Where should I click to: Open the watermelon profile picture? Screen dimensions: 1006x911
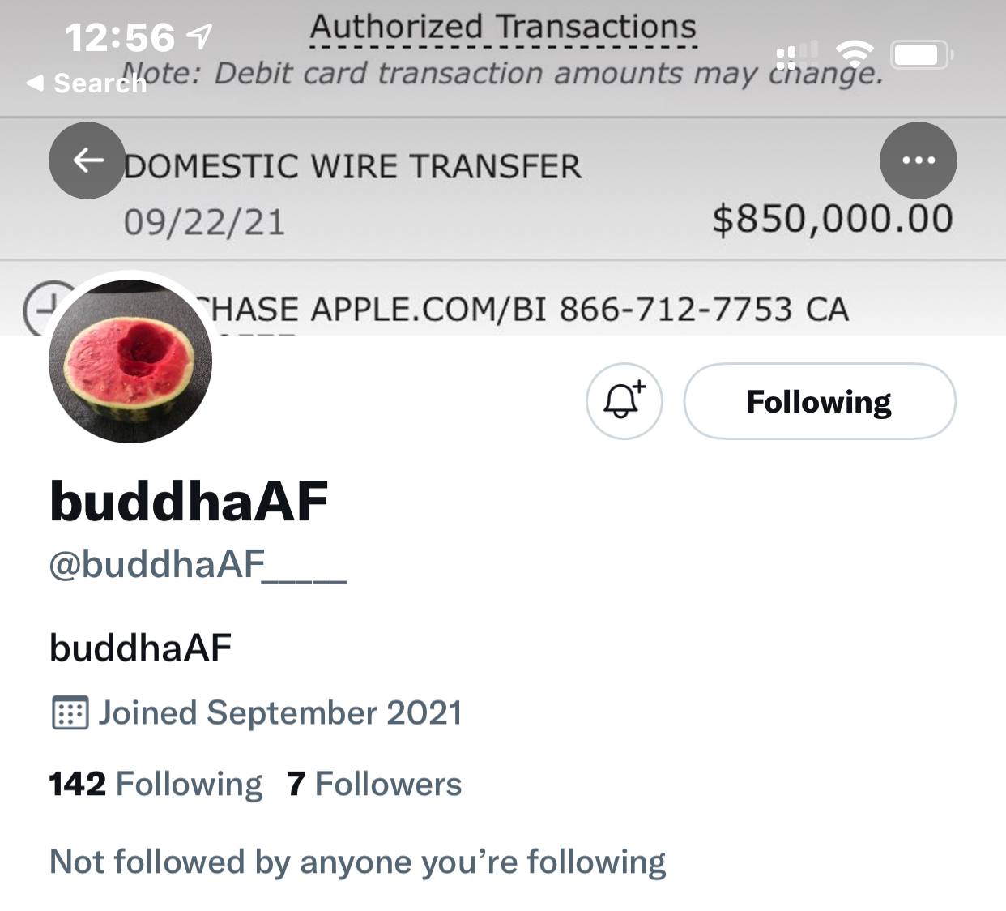[130, 361]
